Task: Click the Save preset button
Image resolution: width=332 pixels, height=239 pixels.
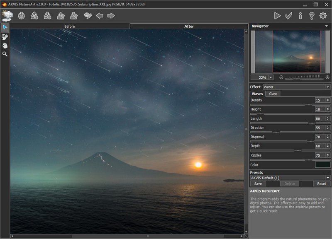Action: click(258, 183)
